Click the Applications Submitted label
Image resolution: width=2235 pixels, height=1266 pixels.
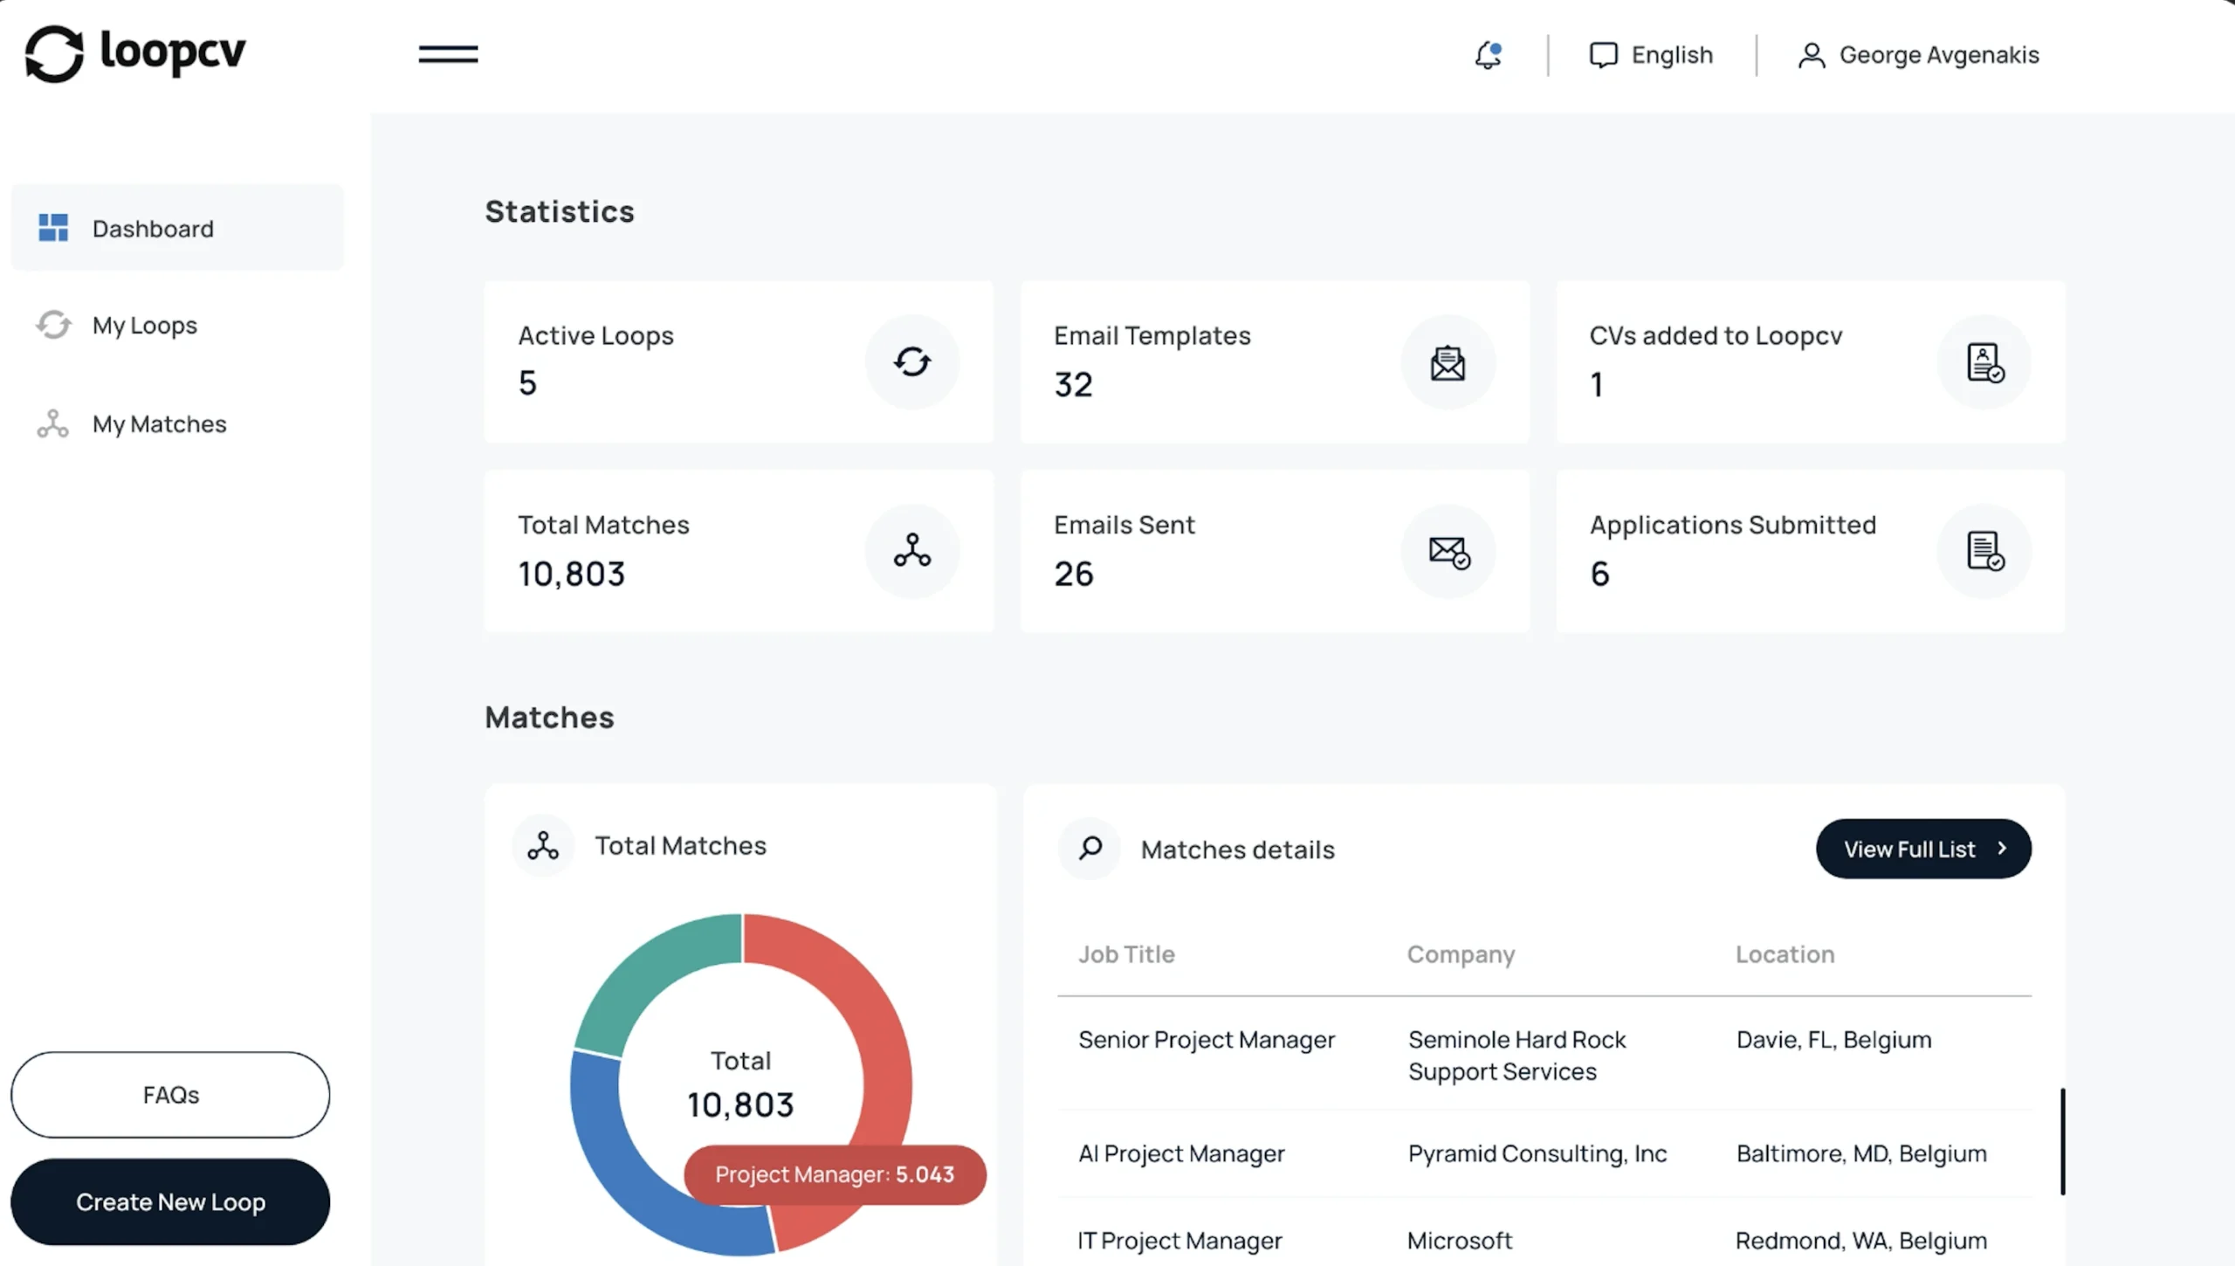coord(1732,525)
